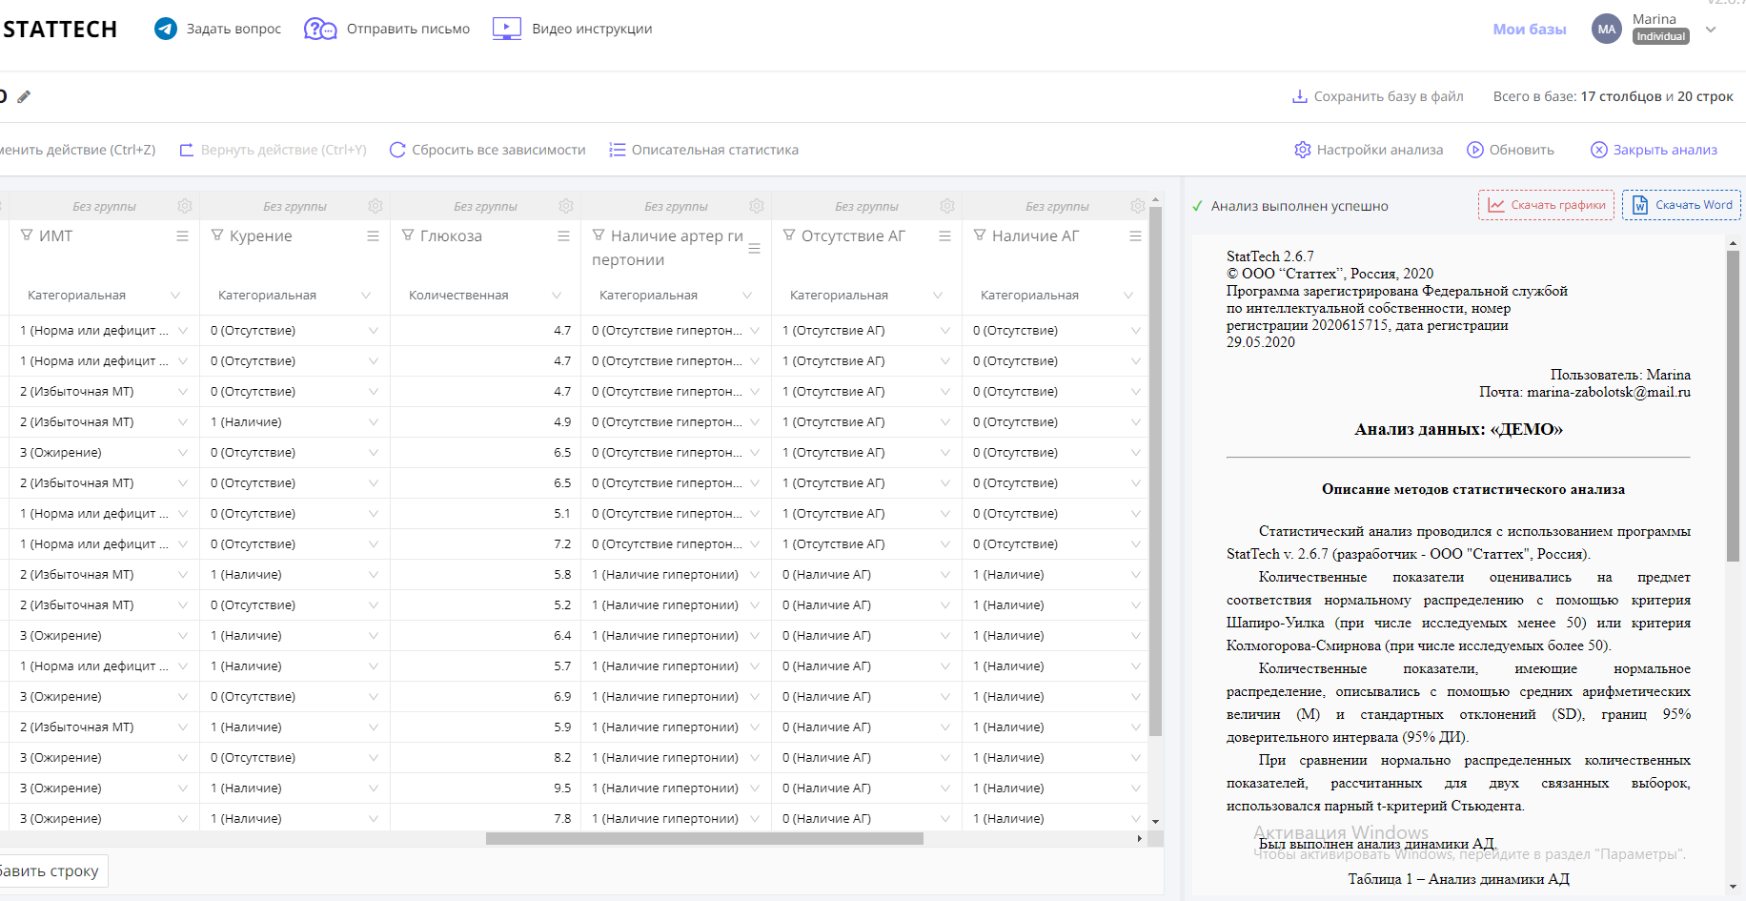Click gear icon above Наличие АГ column
The width and height of the screenshot is (1746, 901).
(1137, 206)
